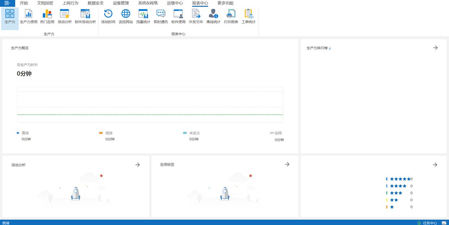Select the 热门应用 ribbon icon

[x=47, y=17]
